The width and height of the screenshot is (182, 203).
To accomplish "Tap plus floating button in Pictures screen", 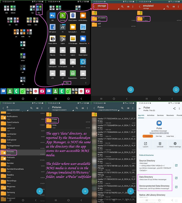I will 85,191.
